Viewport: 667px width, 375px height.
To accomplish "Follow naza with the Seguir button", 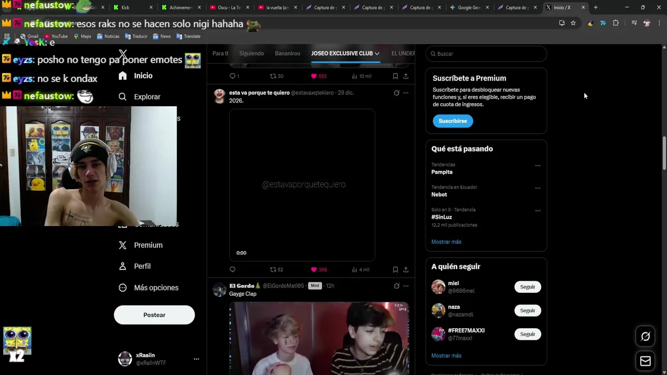I will pos(527,310).
